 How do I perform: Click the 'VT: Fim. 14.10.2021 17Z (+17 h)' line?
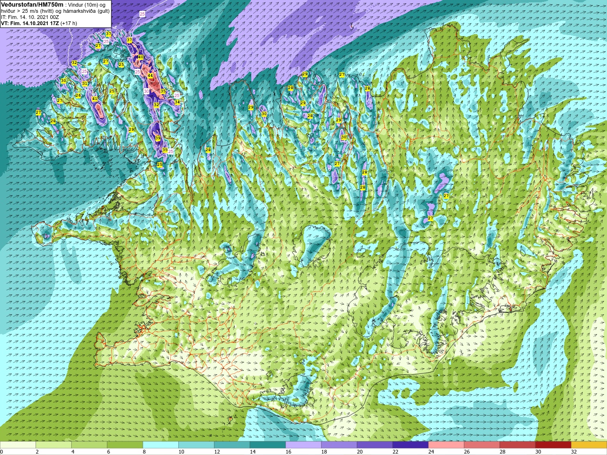[39, 23]
